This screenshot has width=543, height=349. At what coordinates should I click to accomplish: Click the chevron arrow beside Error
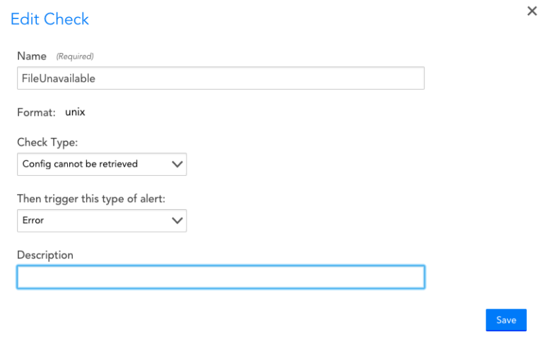click(177, 220)
